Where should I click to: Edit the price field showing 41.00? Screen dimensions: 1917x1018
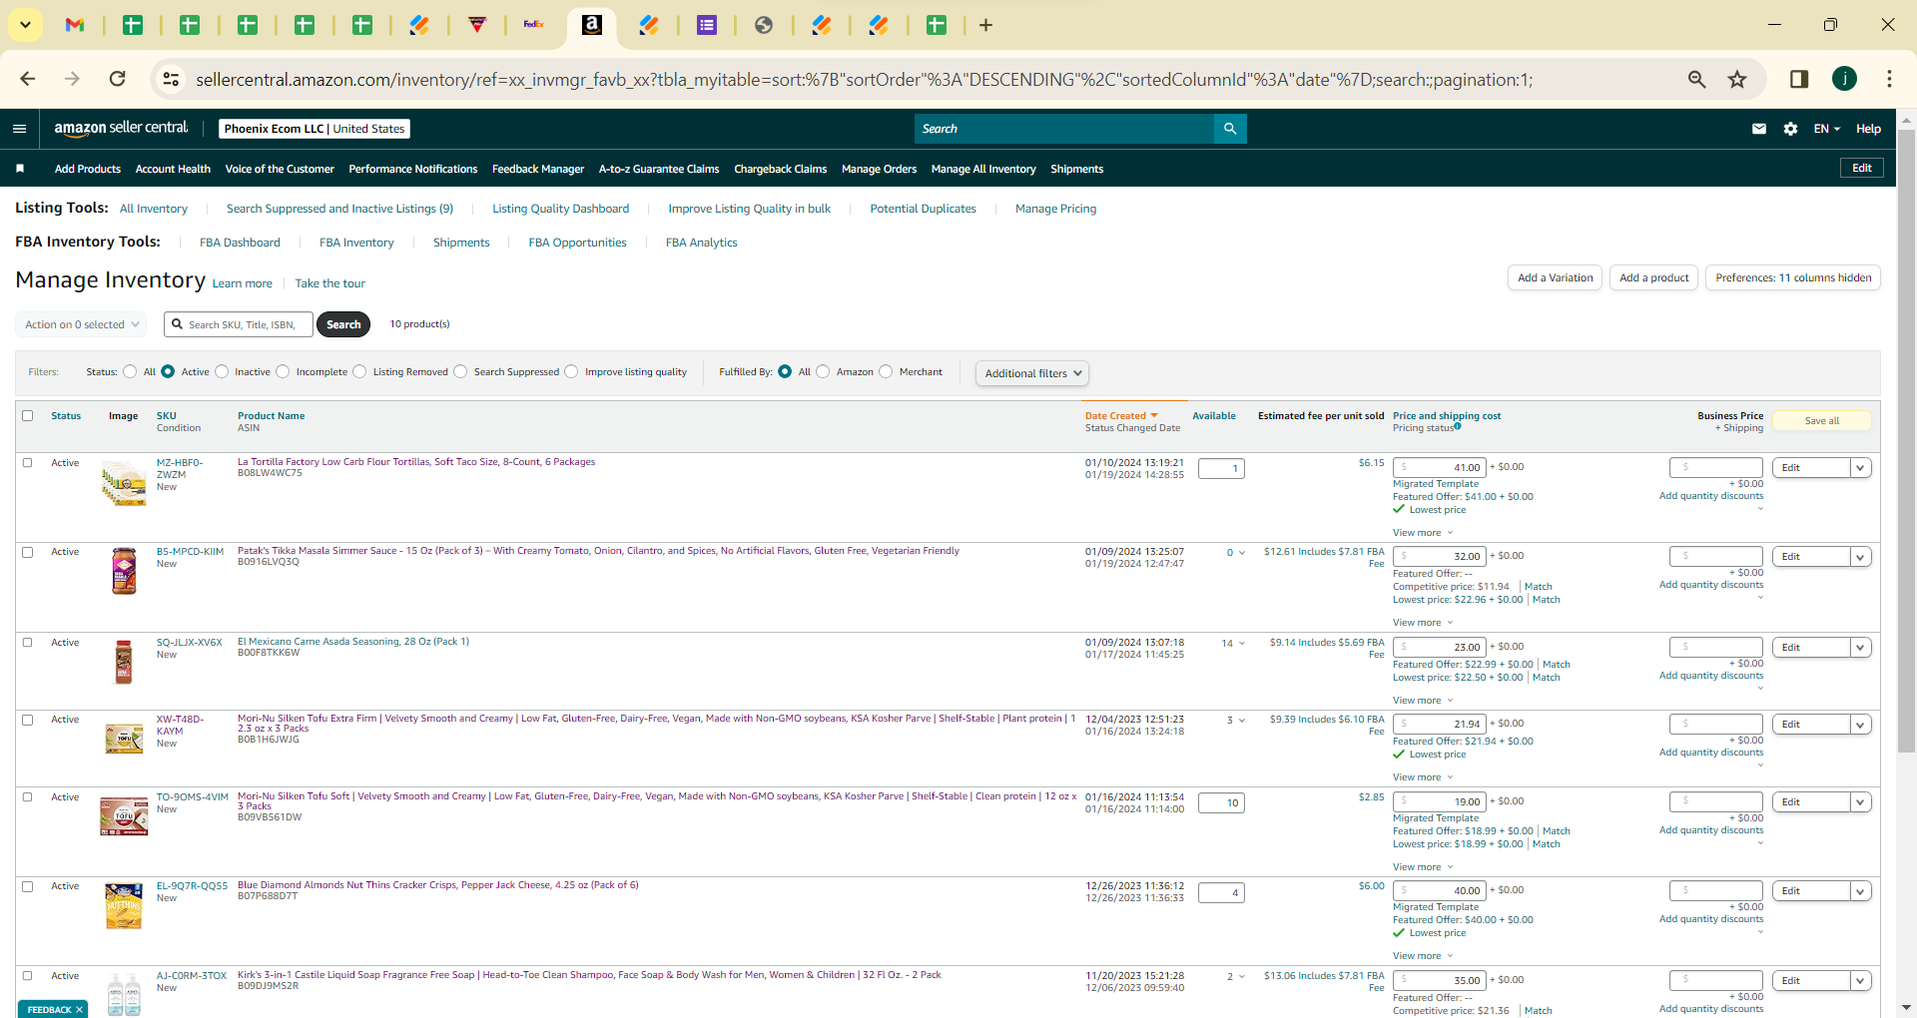click(1440, 467)
